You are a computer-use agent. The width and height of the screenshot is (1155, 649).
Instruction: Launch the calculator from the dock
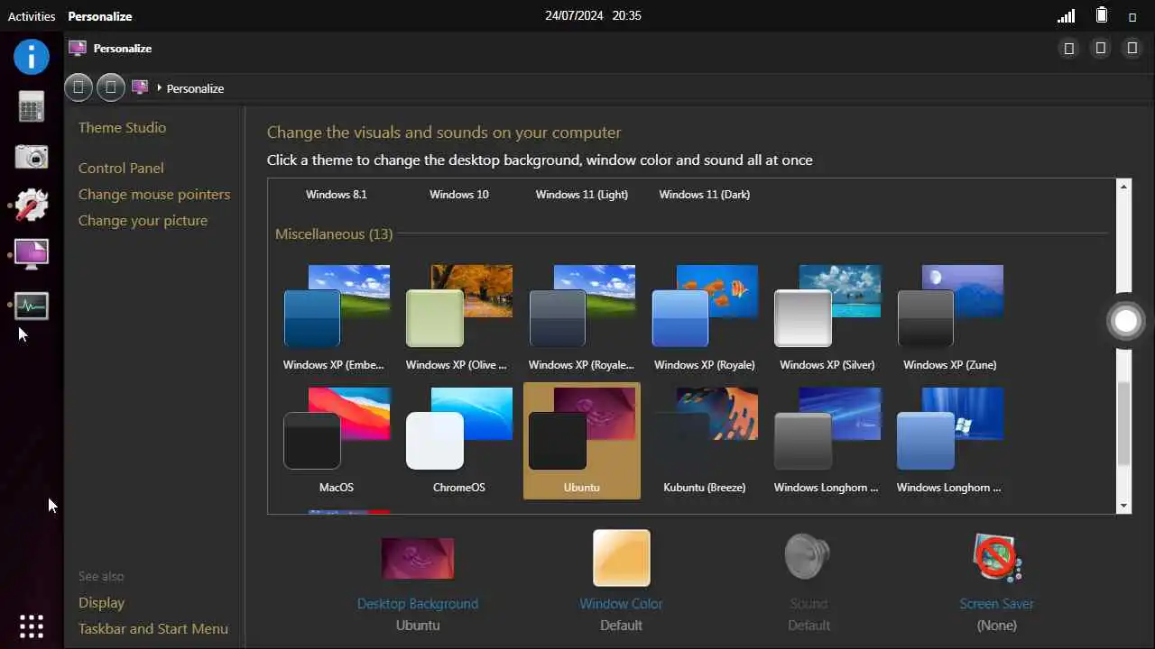[x=32, y=107]
